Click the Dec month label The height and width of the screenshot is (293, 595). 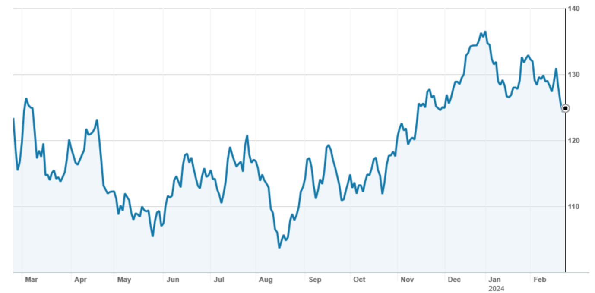point(454,280)
